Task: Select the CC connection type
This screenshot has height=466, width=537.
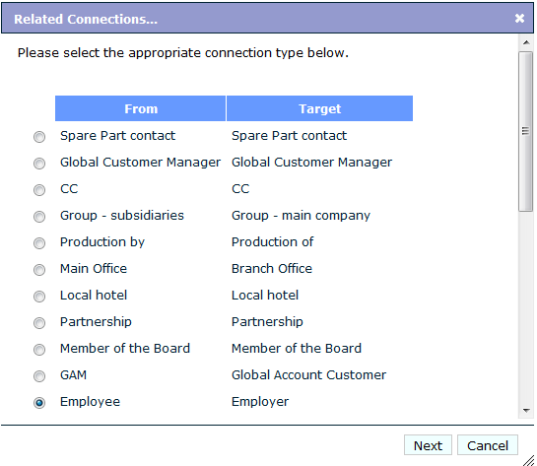Action: (39, 190)
